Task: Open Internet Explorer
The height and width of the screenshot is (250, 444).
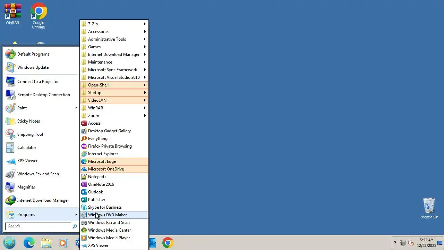Action: (114, 154)
